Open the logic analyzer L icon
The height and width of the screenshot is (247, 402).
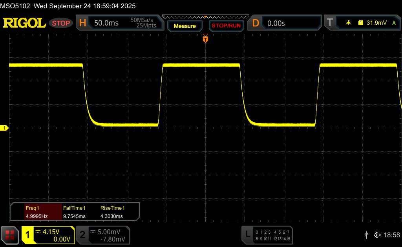(x=247, y=234)
